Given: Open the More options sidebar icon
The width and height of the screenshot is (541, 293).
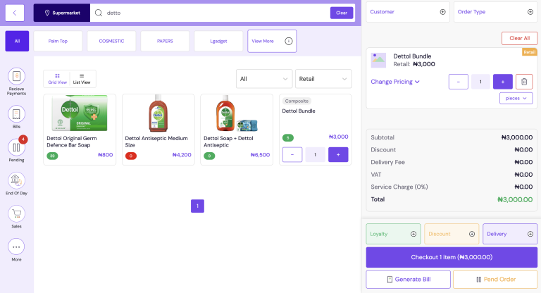Looking at the screenshot, I should 16,247.
